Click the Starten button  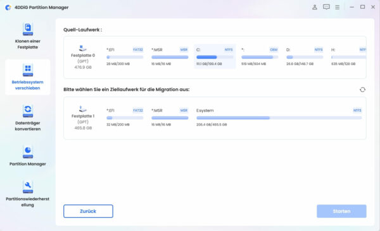click(x=341, y=211)
